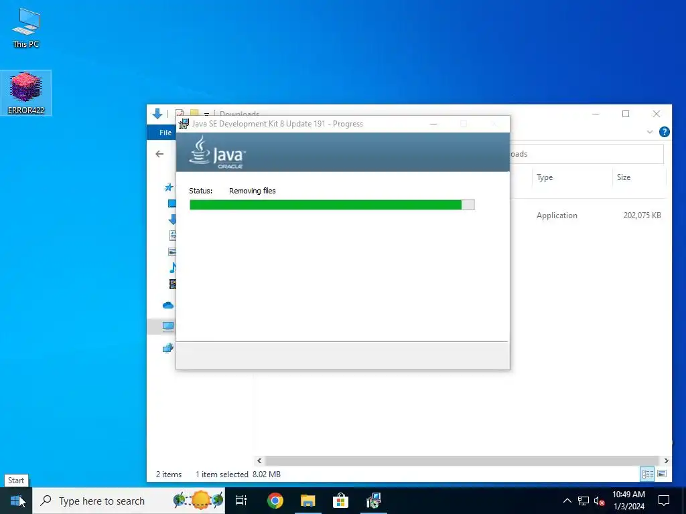Image resolution: width=686 pixels, height=514 pixels.
Task: Minimize the File Explorer window
Action: (596, 114)
